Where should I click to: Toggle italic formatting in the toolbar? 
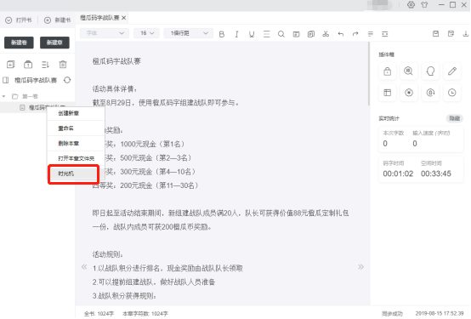pos(236,34)
